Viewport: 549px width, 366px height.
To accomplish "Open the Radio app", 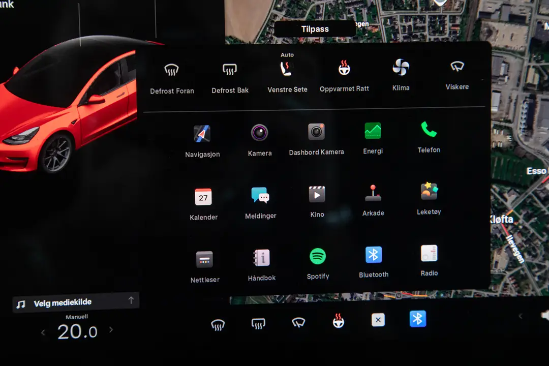I will 429,254.
